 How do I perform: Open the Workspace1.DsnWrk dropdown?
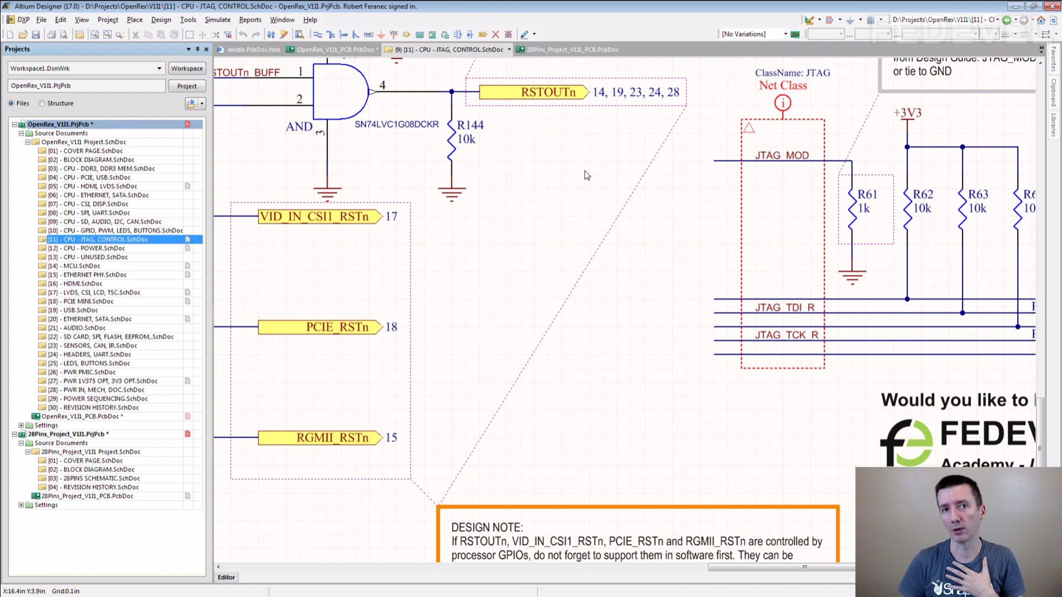pyautogui.click(x=159, y=69)
